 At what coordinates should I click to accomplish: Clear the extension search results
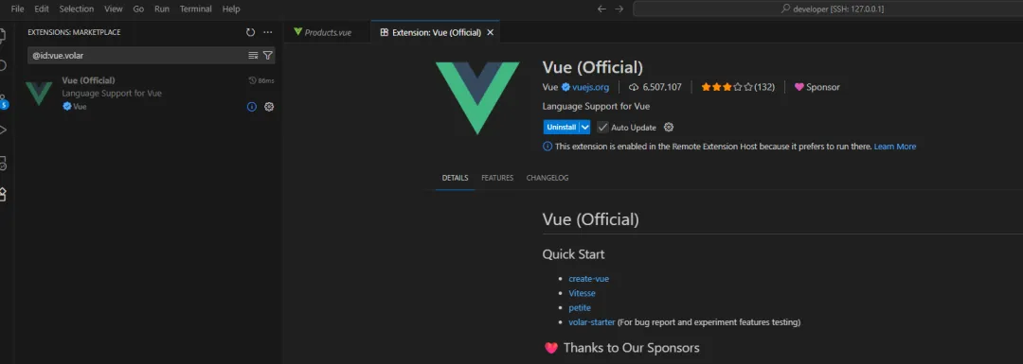(253, 56)
